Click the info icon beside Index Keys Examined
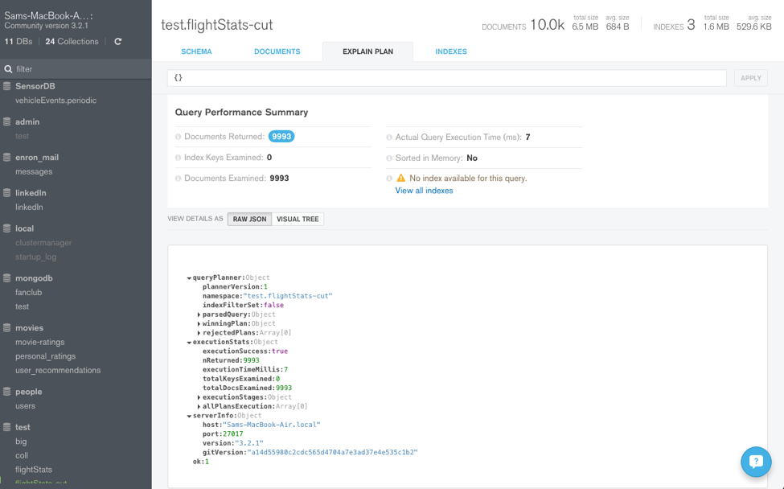 [x=179, y=158]
